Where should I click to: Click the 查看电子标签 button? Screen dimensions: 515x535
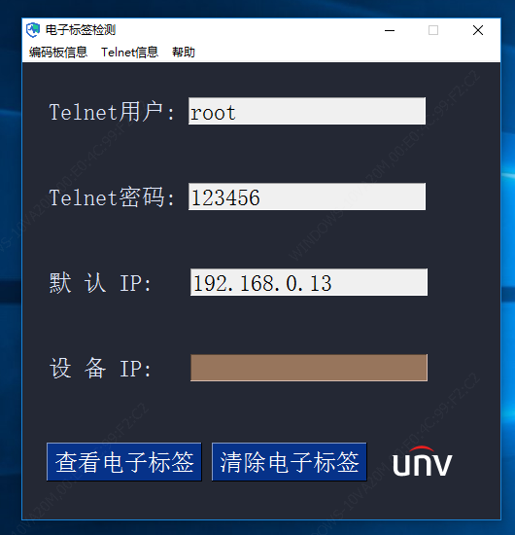click(124, 462)
